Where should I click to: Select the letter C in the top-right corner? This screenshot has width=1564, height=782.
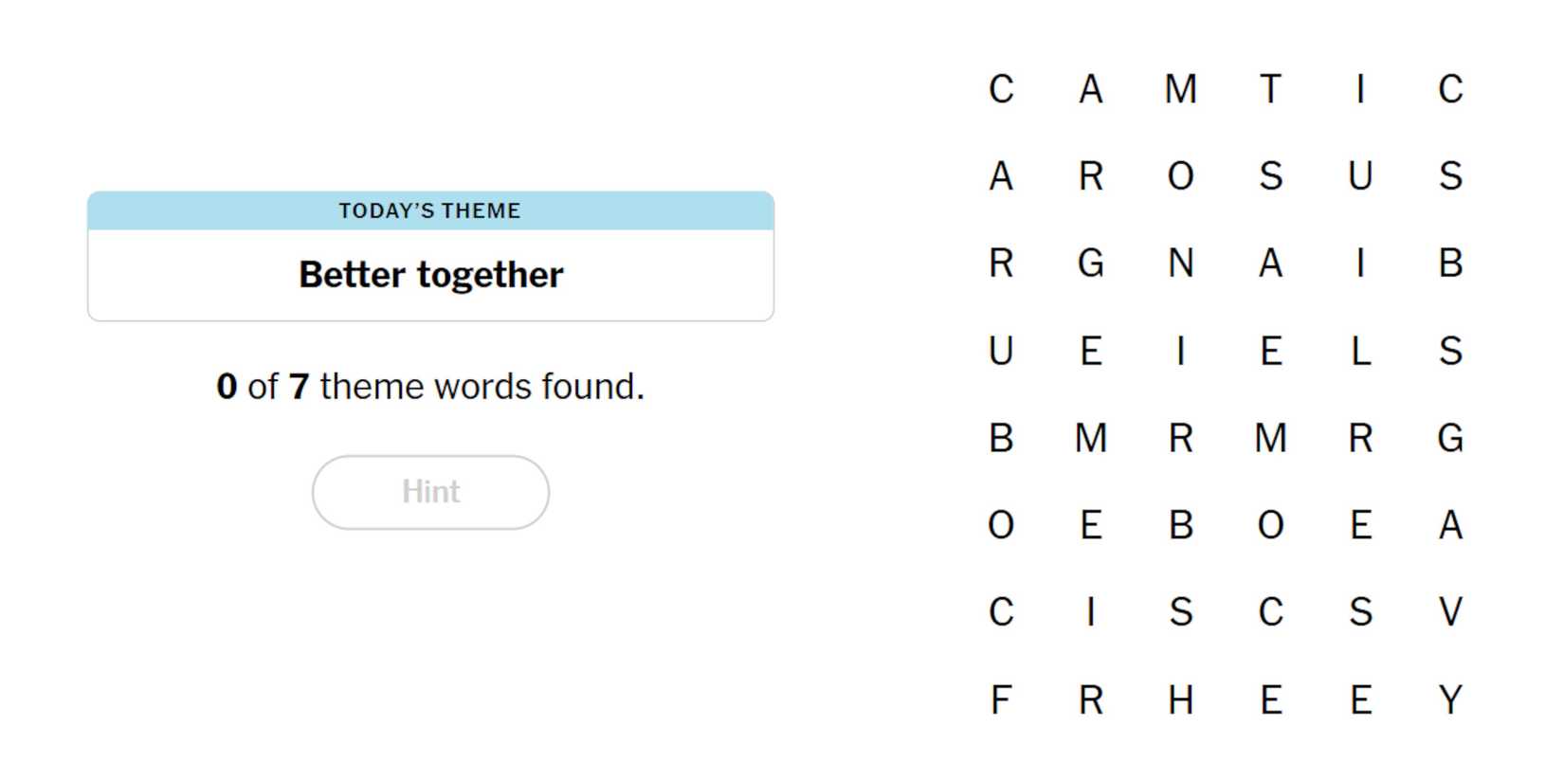coord(1450,89)
